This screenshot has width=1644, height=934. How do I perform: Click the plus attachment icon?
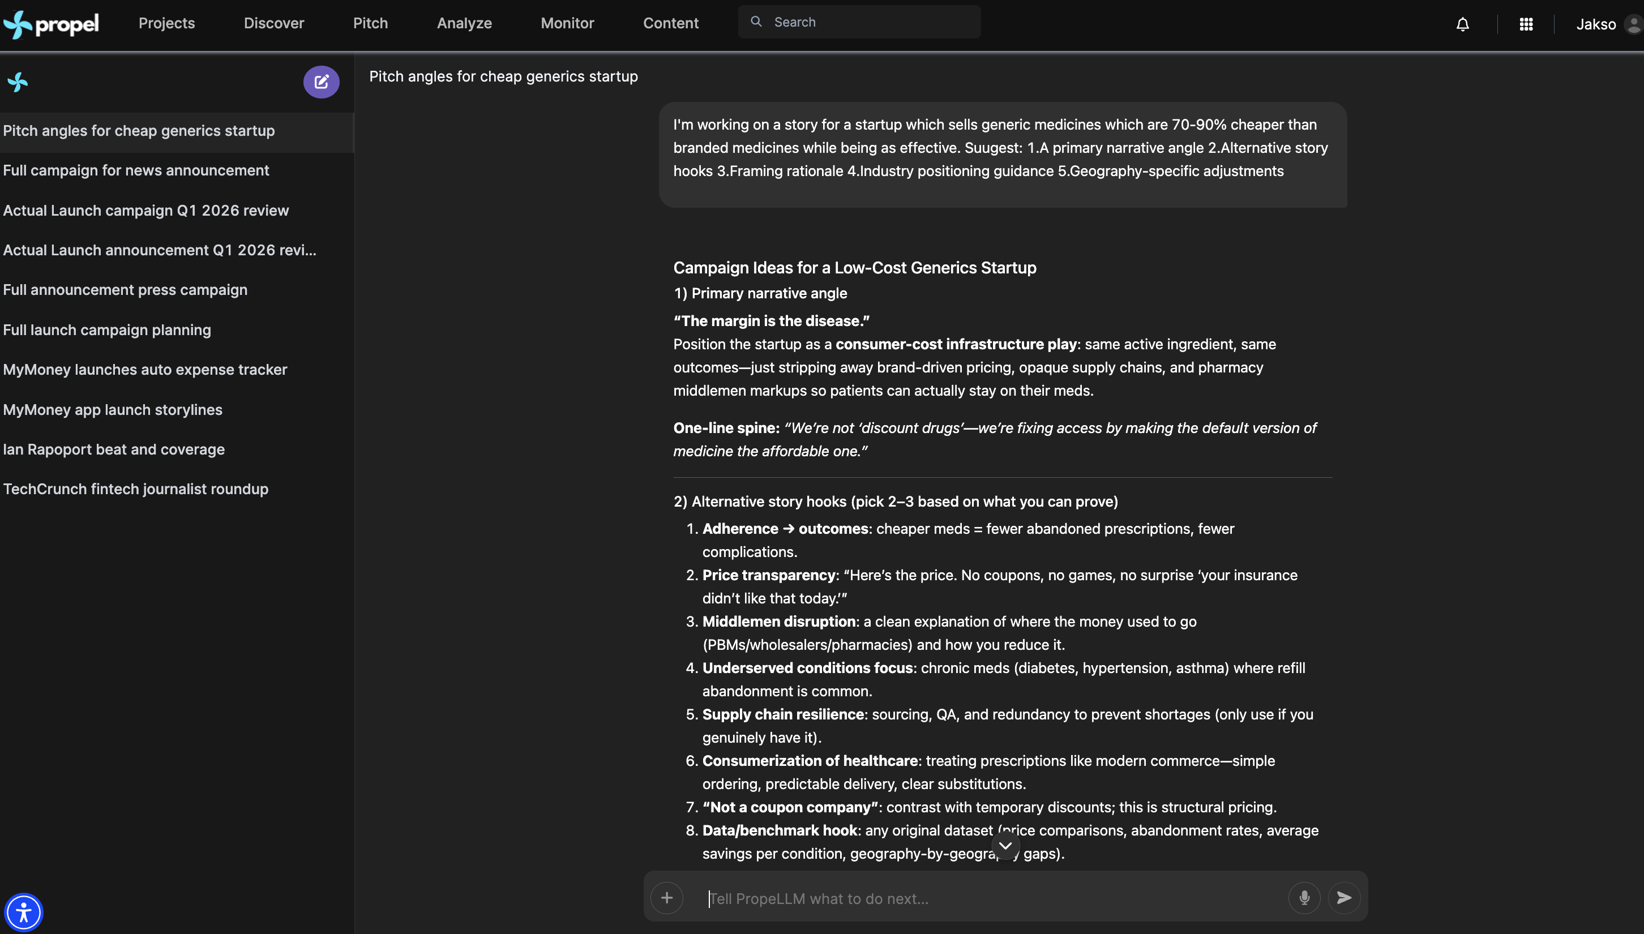click(x=667, y=897)
